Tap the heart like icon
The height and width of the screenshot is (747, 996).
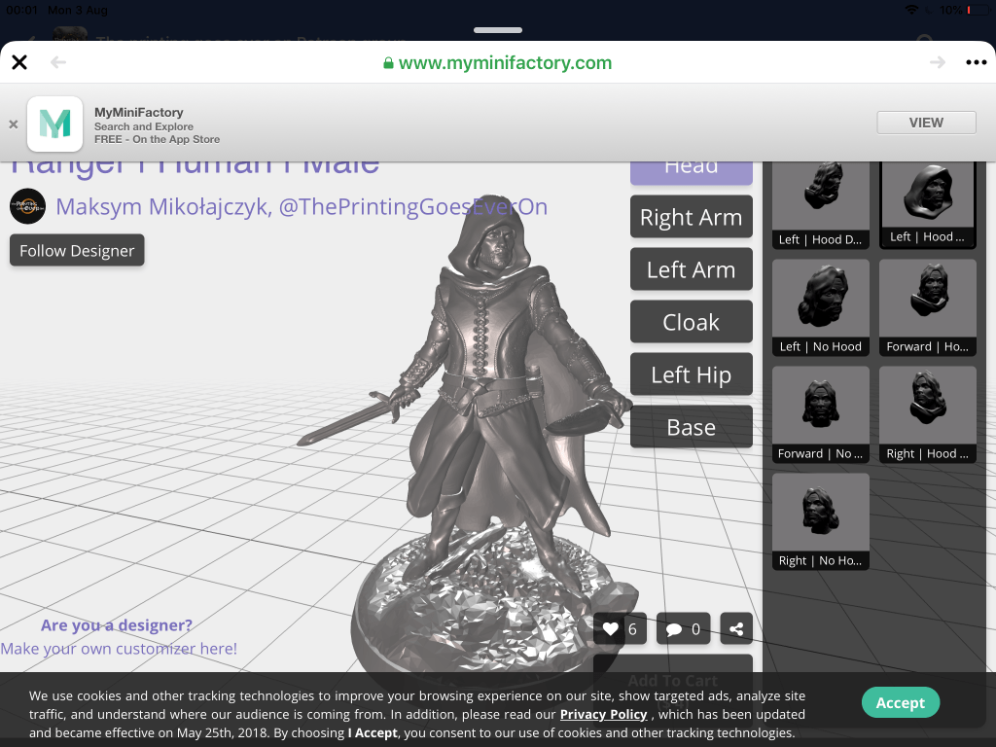611,629
